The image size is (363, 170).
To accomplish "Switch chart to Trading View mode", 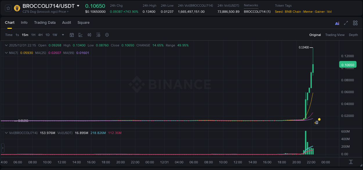I will (x=335, y=35).
